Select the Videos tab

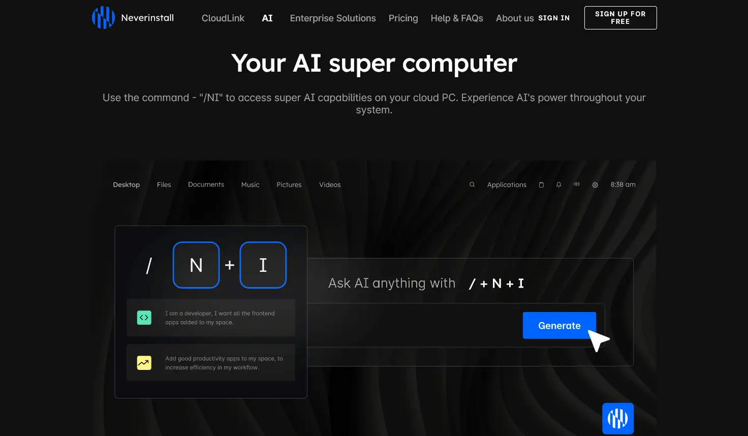pyautogui.click(x=330, y=184)
